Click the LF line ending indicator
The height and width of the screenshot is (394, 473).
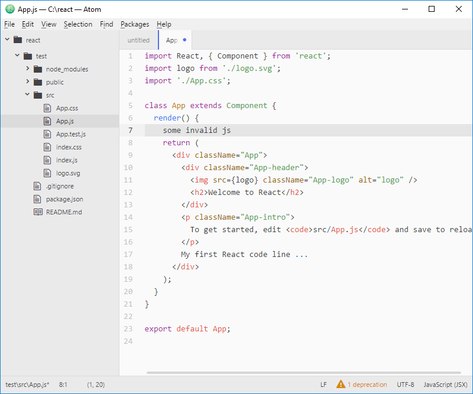323,385
